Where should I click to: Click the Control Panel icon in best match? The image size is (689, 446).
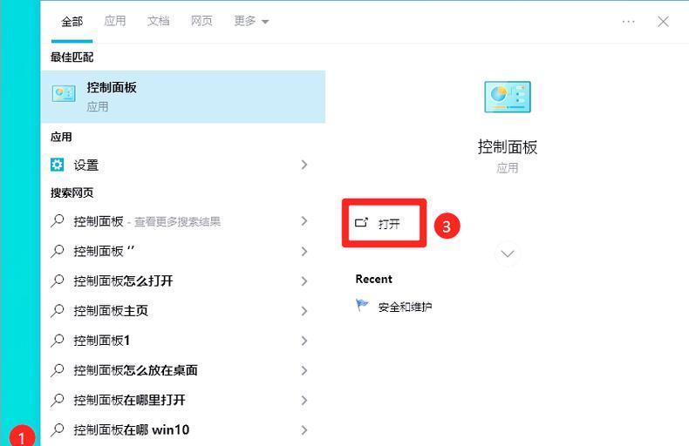click(x=64, y=93)
